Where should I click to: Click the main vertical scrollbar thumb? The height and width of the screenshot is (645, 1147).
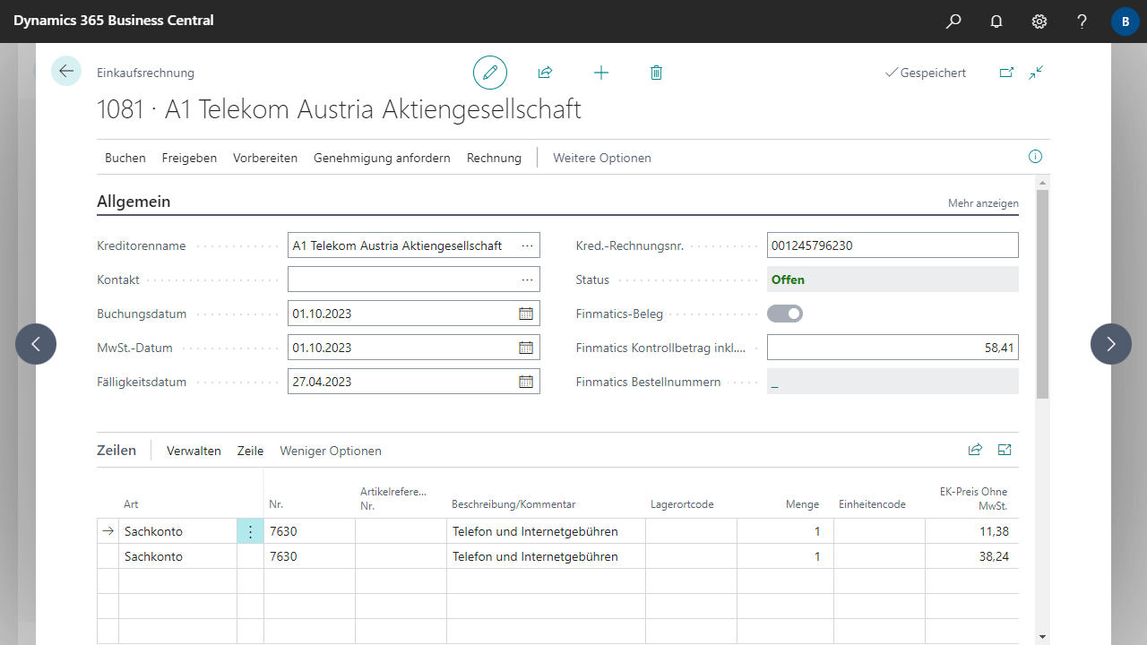click(x=1042, y=293)
